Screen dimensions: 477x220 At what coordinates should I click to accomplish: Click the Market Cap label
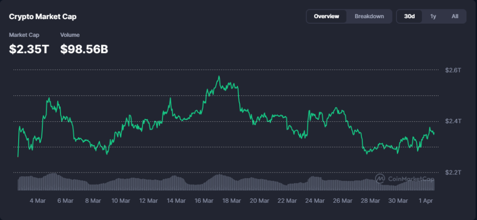click(24, 35)
